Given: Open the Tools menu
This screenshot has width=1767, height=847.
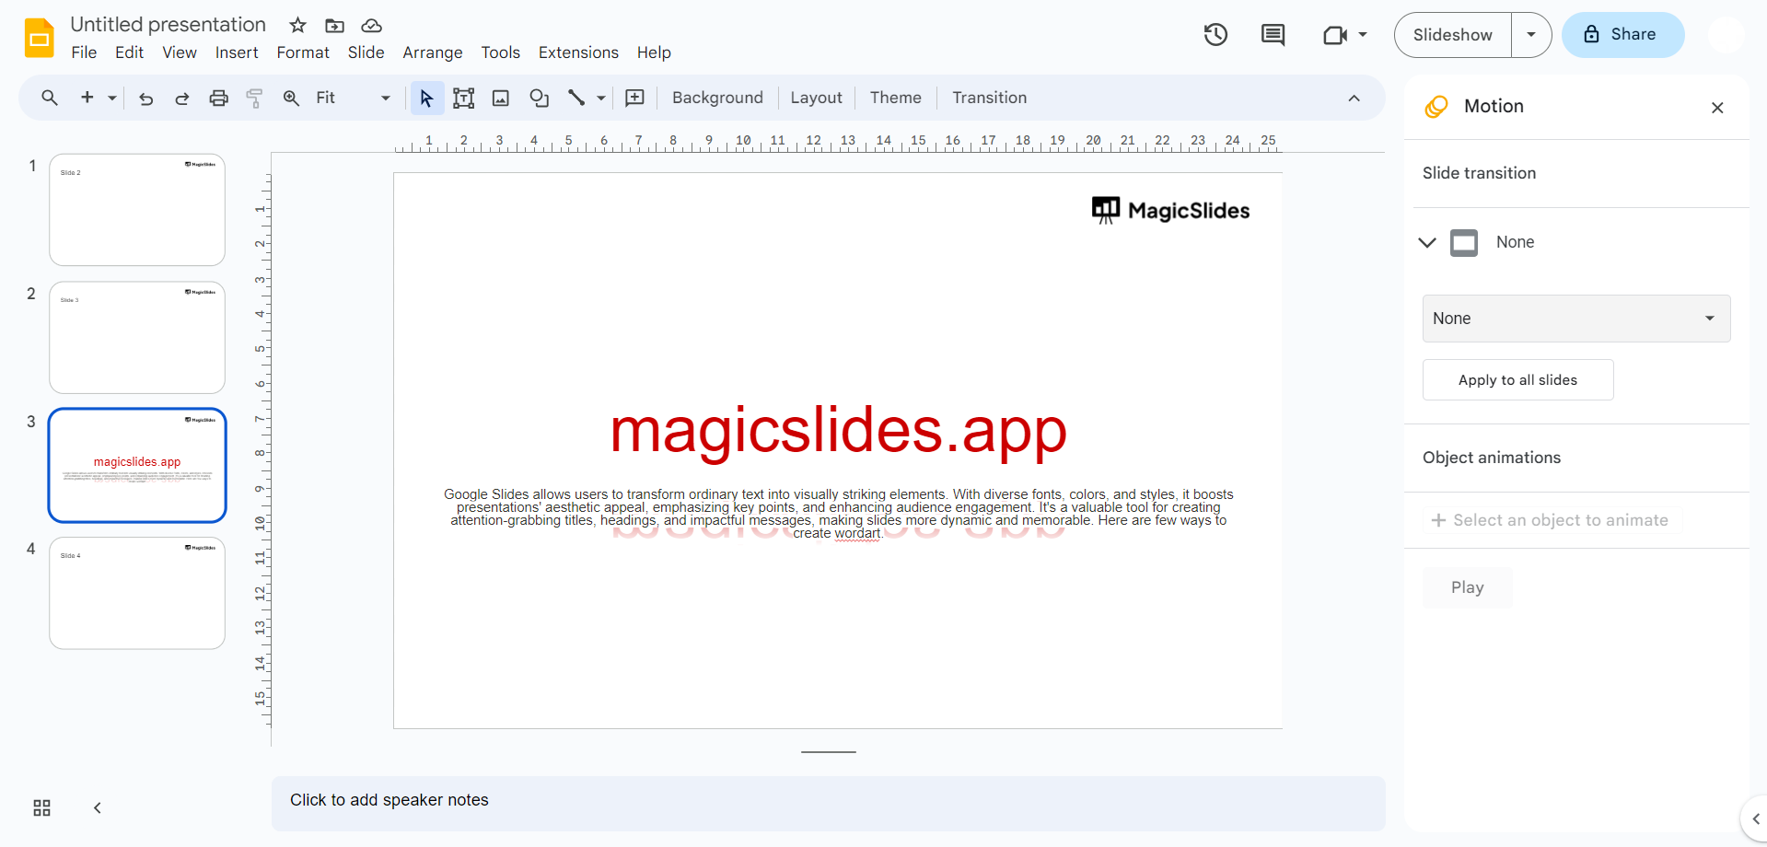Looking at the screenshot, I should (501, 52).
